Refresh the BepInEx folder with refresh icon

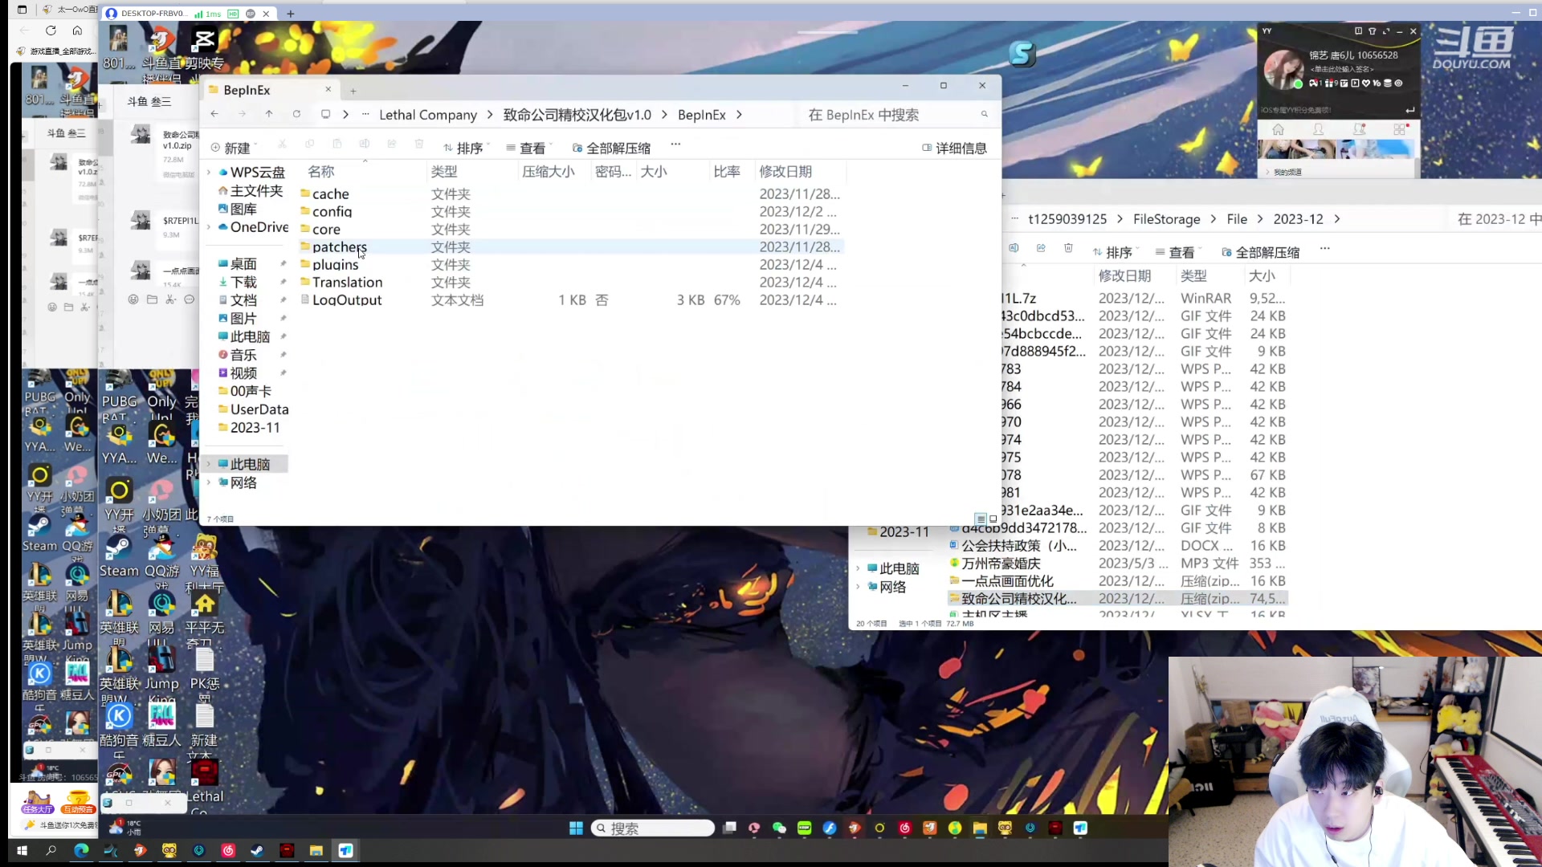[x=297, y=114]
